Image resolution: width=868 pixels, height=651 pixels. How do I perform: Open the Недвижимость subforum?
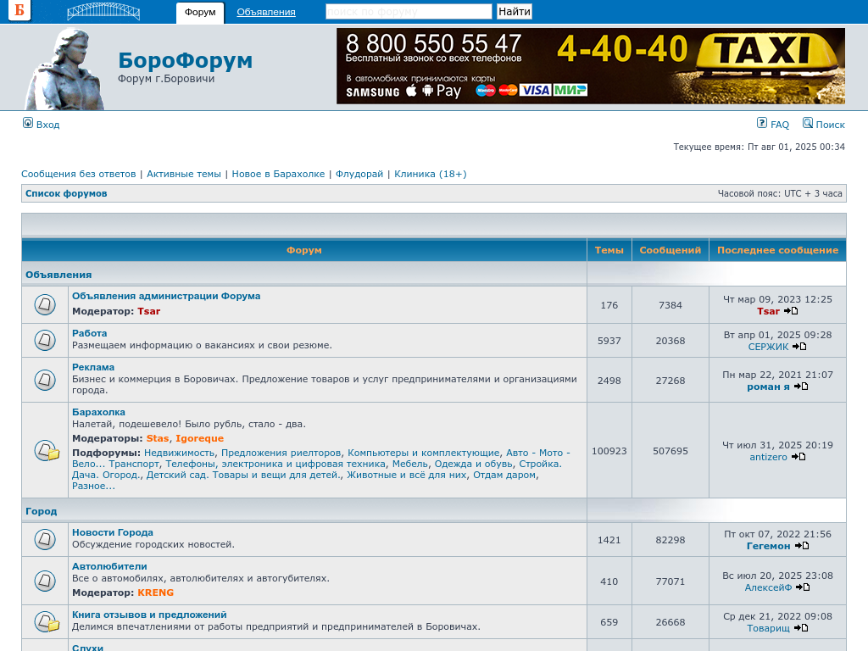(x=179, y=453)
